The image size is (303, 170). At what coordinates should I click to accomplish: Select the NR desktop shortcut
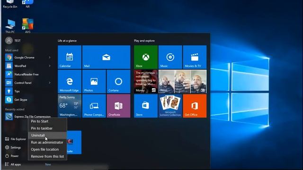tap(27, 4)
